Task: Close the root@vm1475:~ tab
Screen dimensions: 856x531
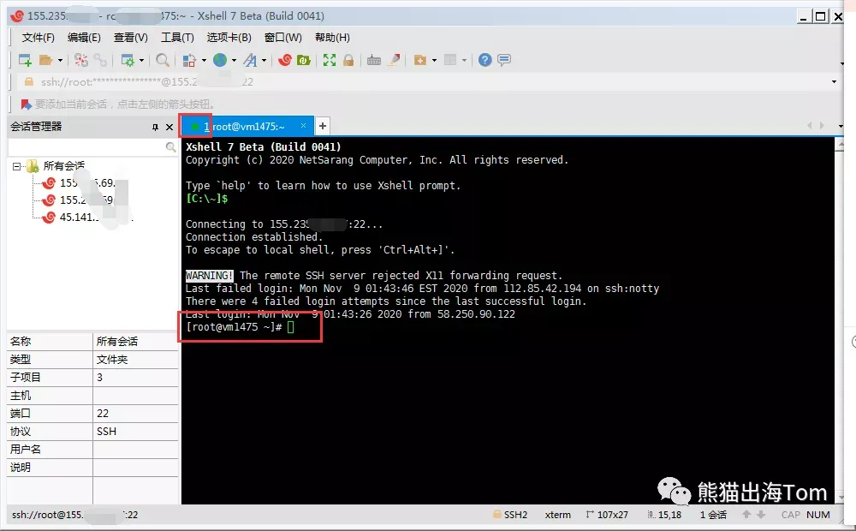Action: click(x=304, y=126)
